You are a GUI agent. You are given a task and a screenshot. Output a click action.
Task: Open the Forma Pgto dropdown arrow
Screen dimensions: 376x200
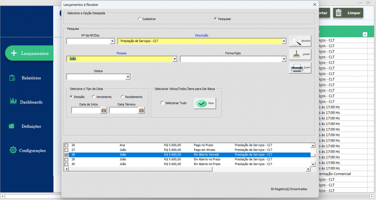284,59
